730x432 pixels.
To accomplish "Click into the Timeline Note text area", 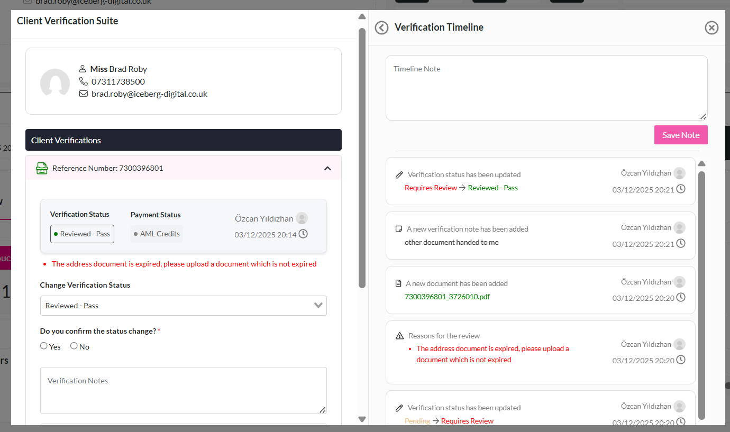I will 546,88.
